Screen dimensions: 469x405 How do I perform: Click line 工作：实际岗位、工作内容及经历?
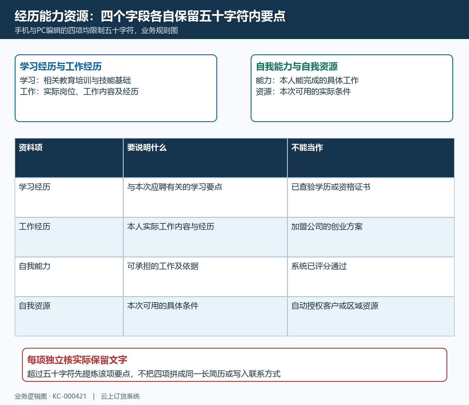tap(79, 92)
